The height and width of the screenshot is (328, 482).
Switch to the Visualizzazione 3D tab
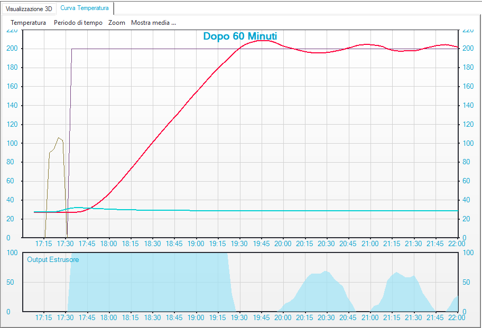pos(29,8)
